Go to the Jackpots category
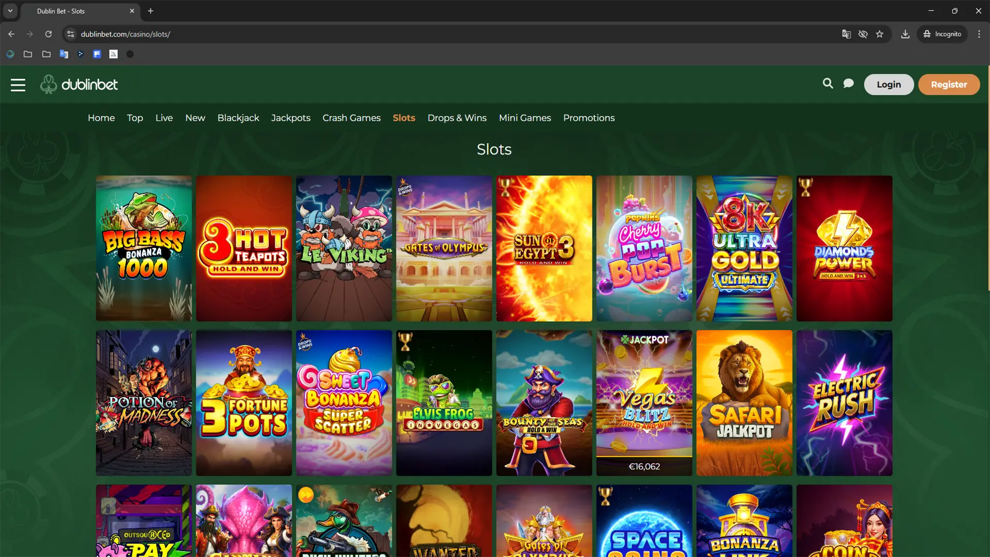The height and width of the screenshot is (557, 990). click(x=291, y=118)
